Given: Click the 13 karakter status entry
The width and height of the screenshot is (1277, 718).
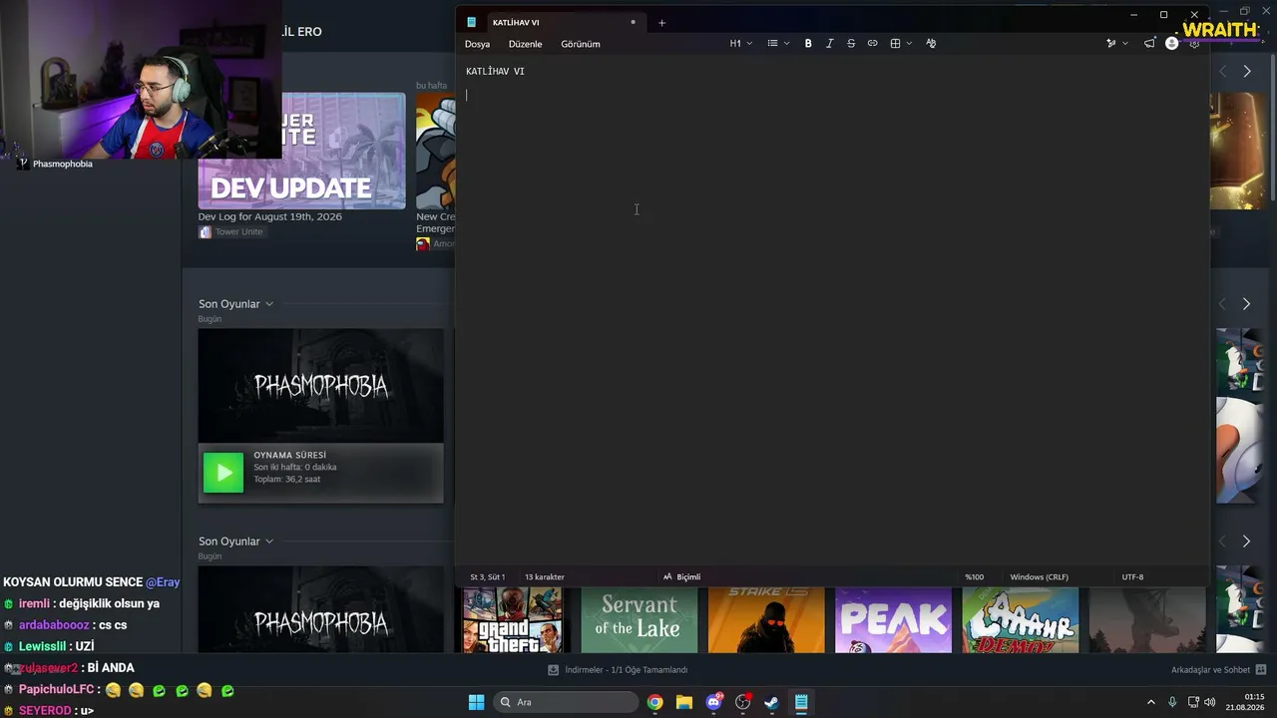Looking at the screenshot, I should tap(545, 576).
